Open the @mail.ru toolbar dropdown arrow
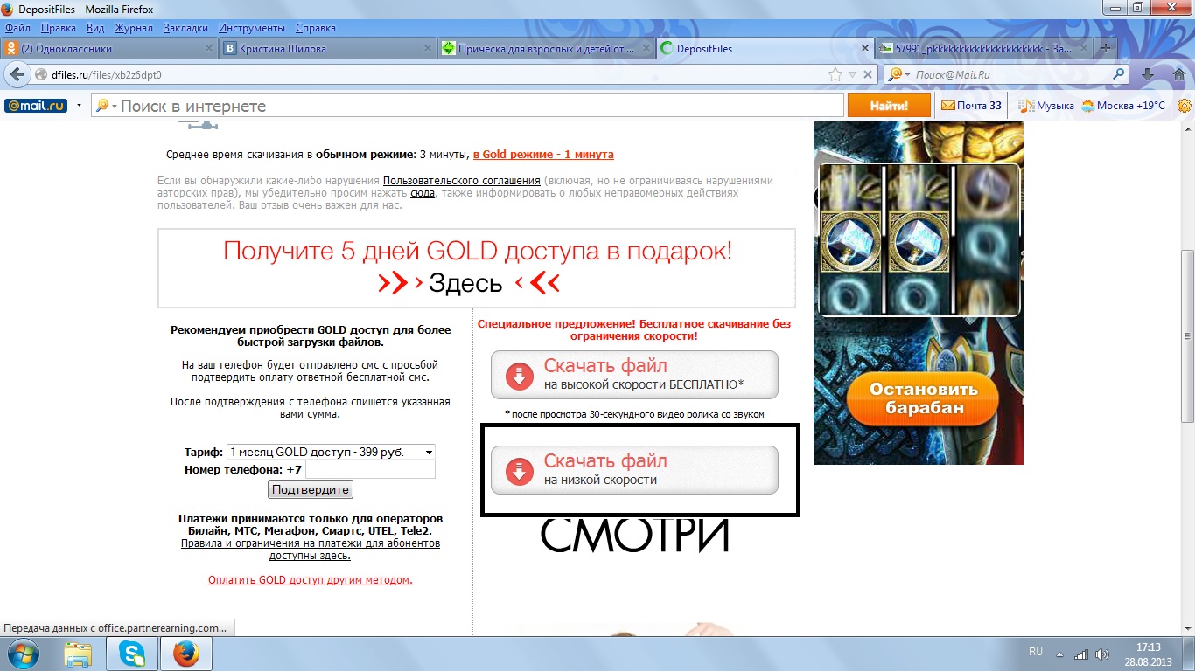Screen dimensions: 1195x671 pyautogui.click(x=79, y=106)
